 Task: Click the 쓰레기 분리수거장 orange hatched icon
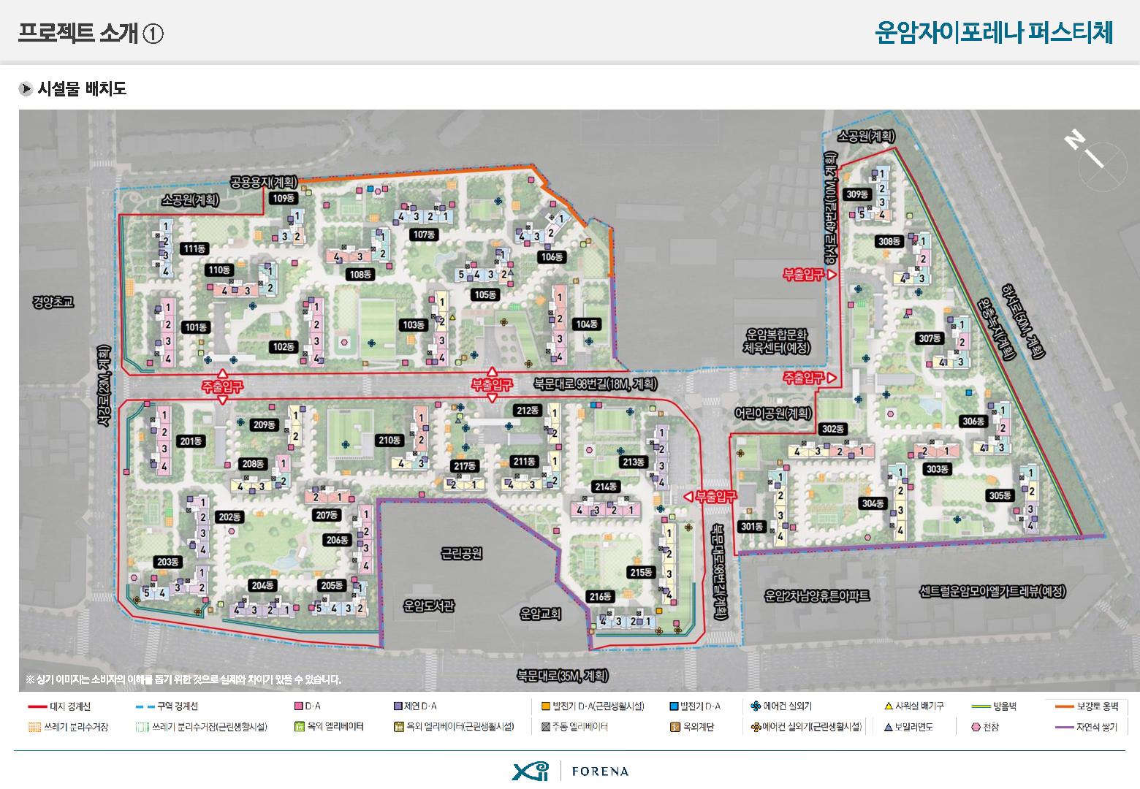[x=33, y=727]
